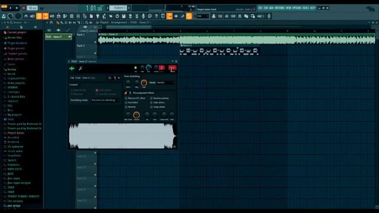This screenshot has height=213, width=379.
Task: Open the Pattern 1 selector
Action: (118, 8)
